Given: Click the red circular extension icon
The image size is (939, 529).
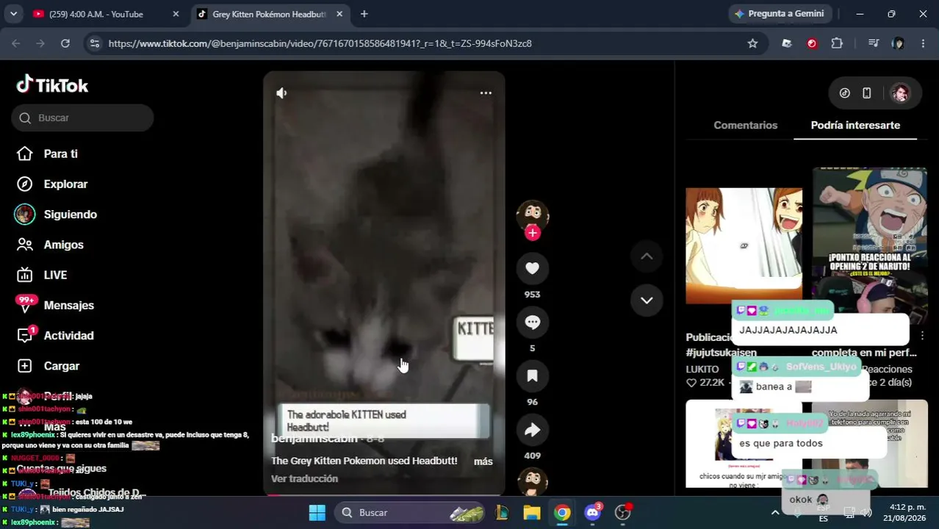Looking at the screenshot, I should pyautogui.click(x=812, y=43).
